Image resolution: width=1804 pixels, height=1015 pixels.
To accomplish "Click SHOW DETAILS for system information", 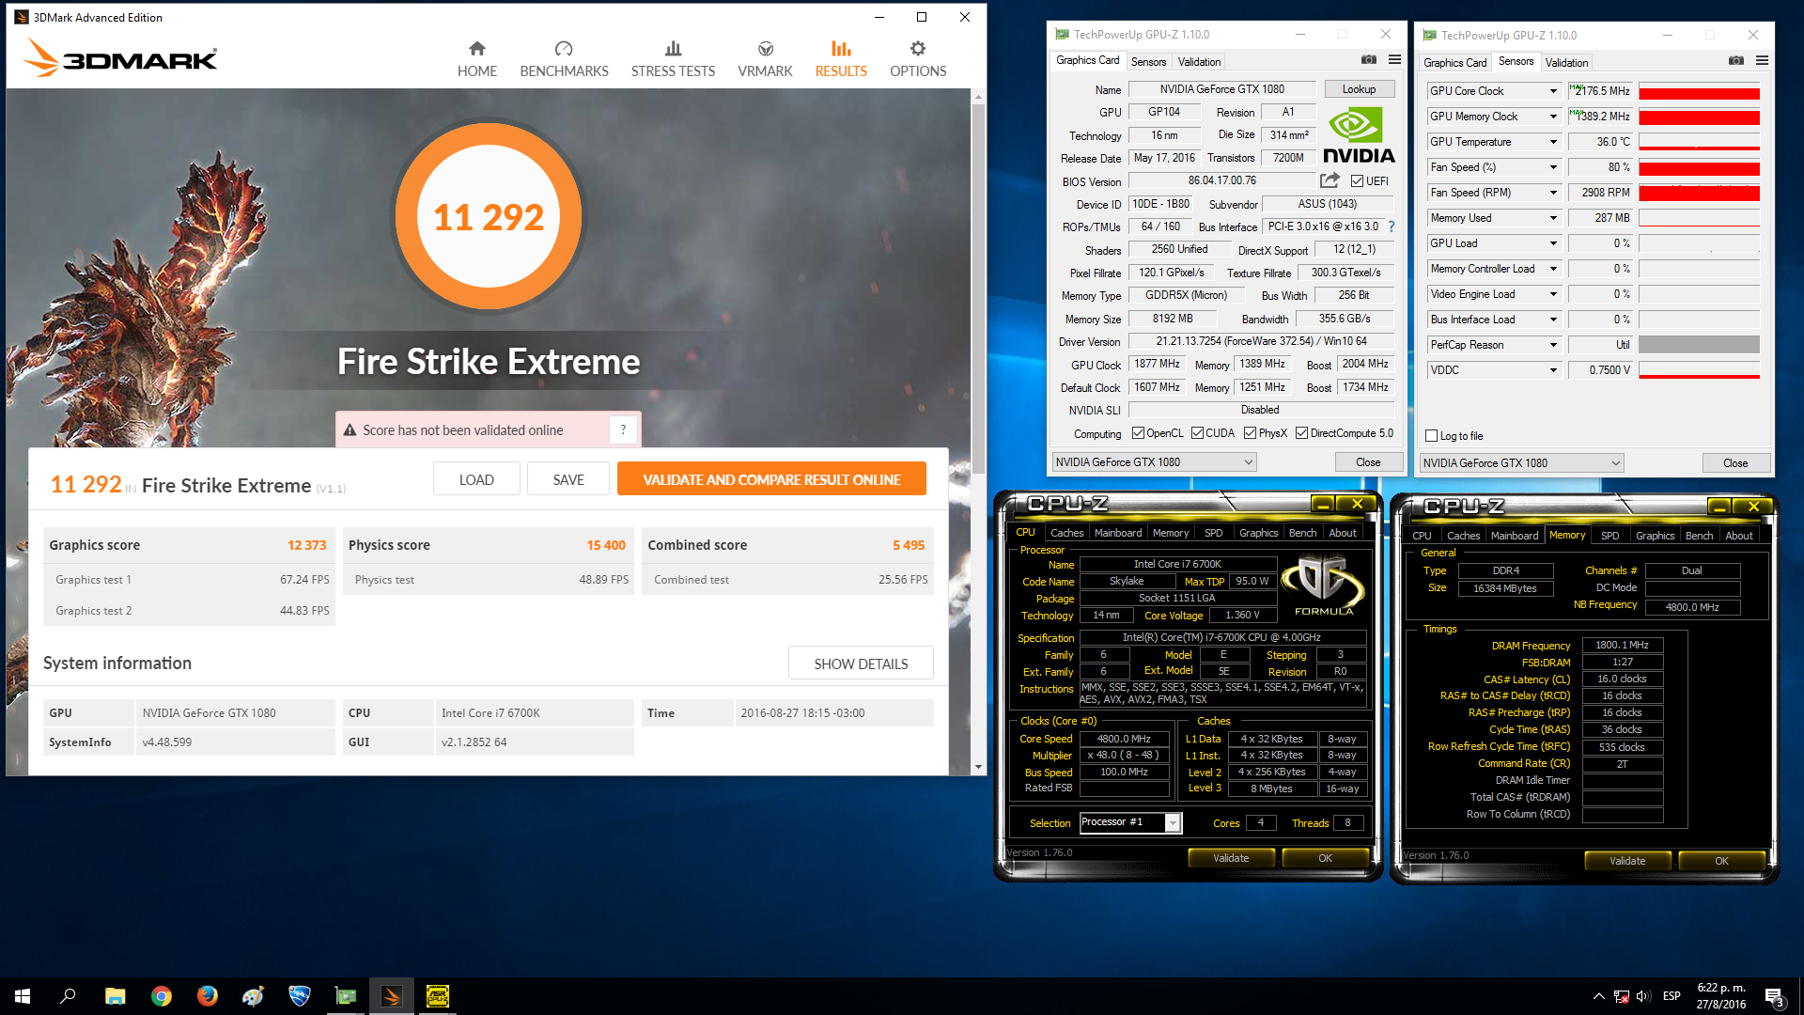I will (x=861, y=664).
